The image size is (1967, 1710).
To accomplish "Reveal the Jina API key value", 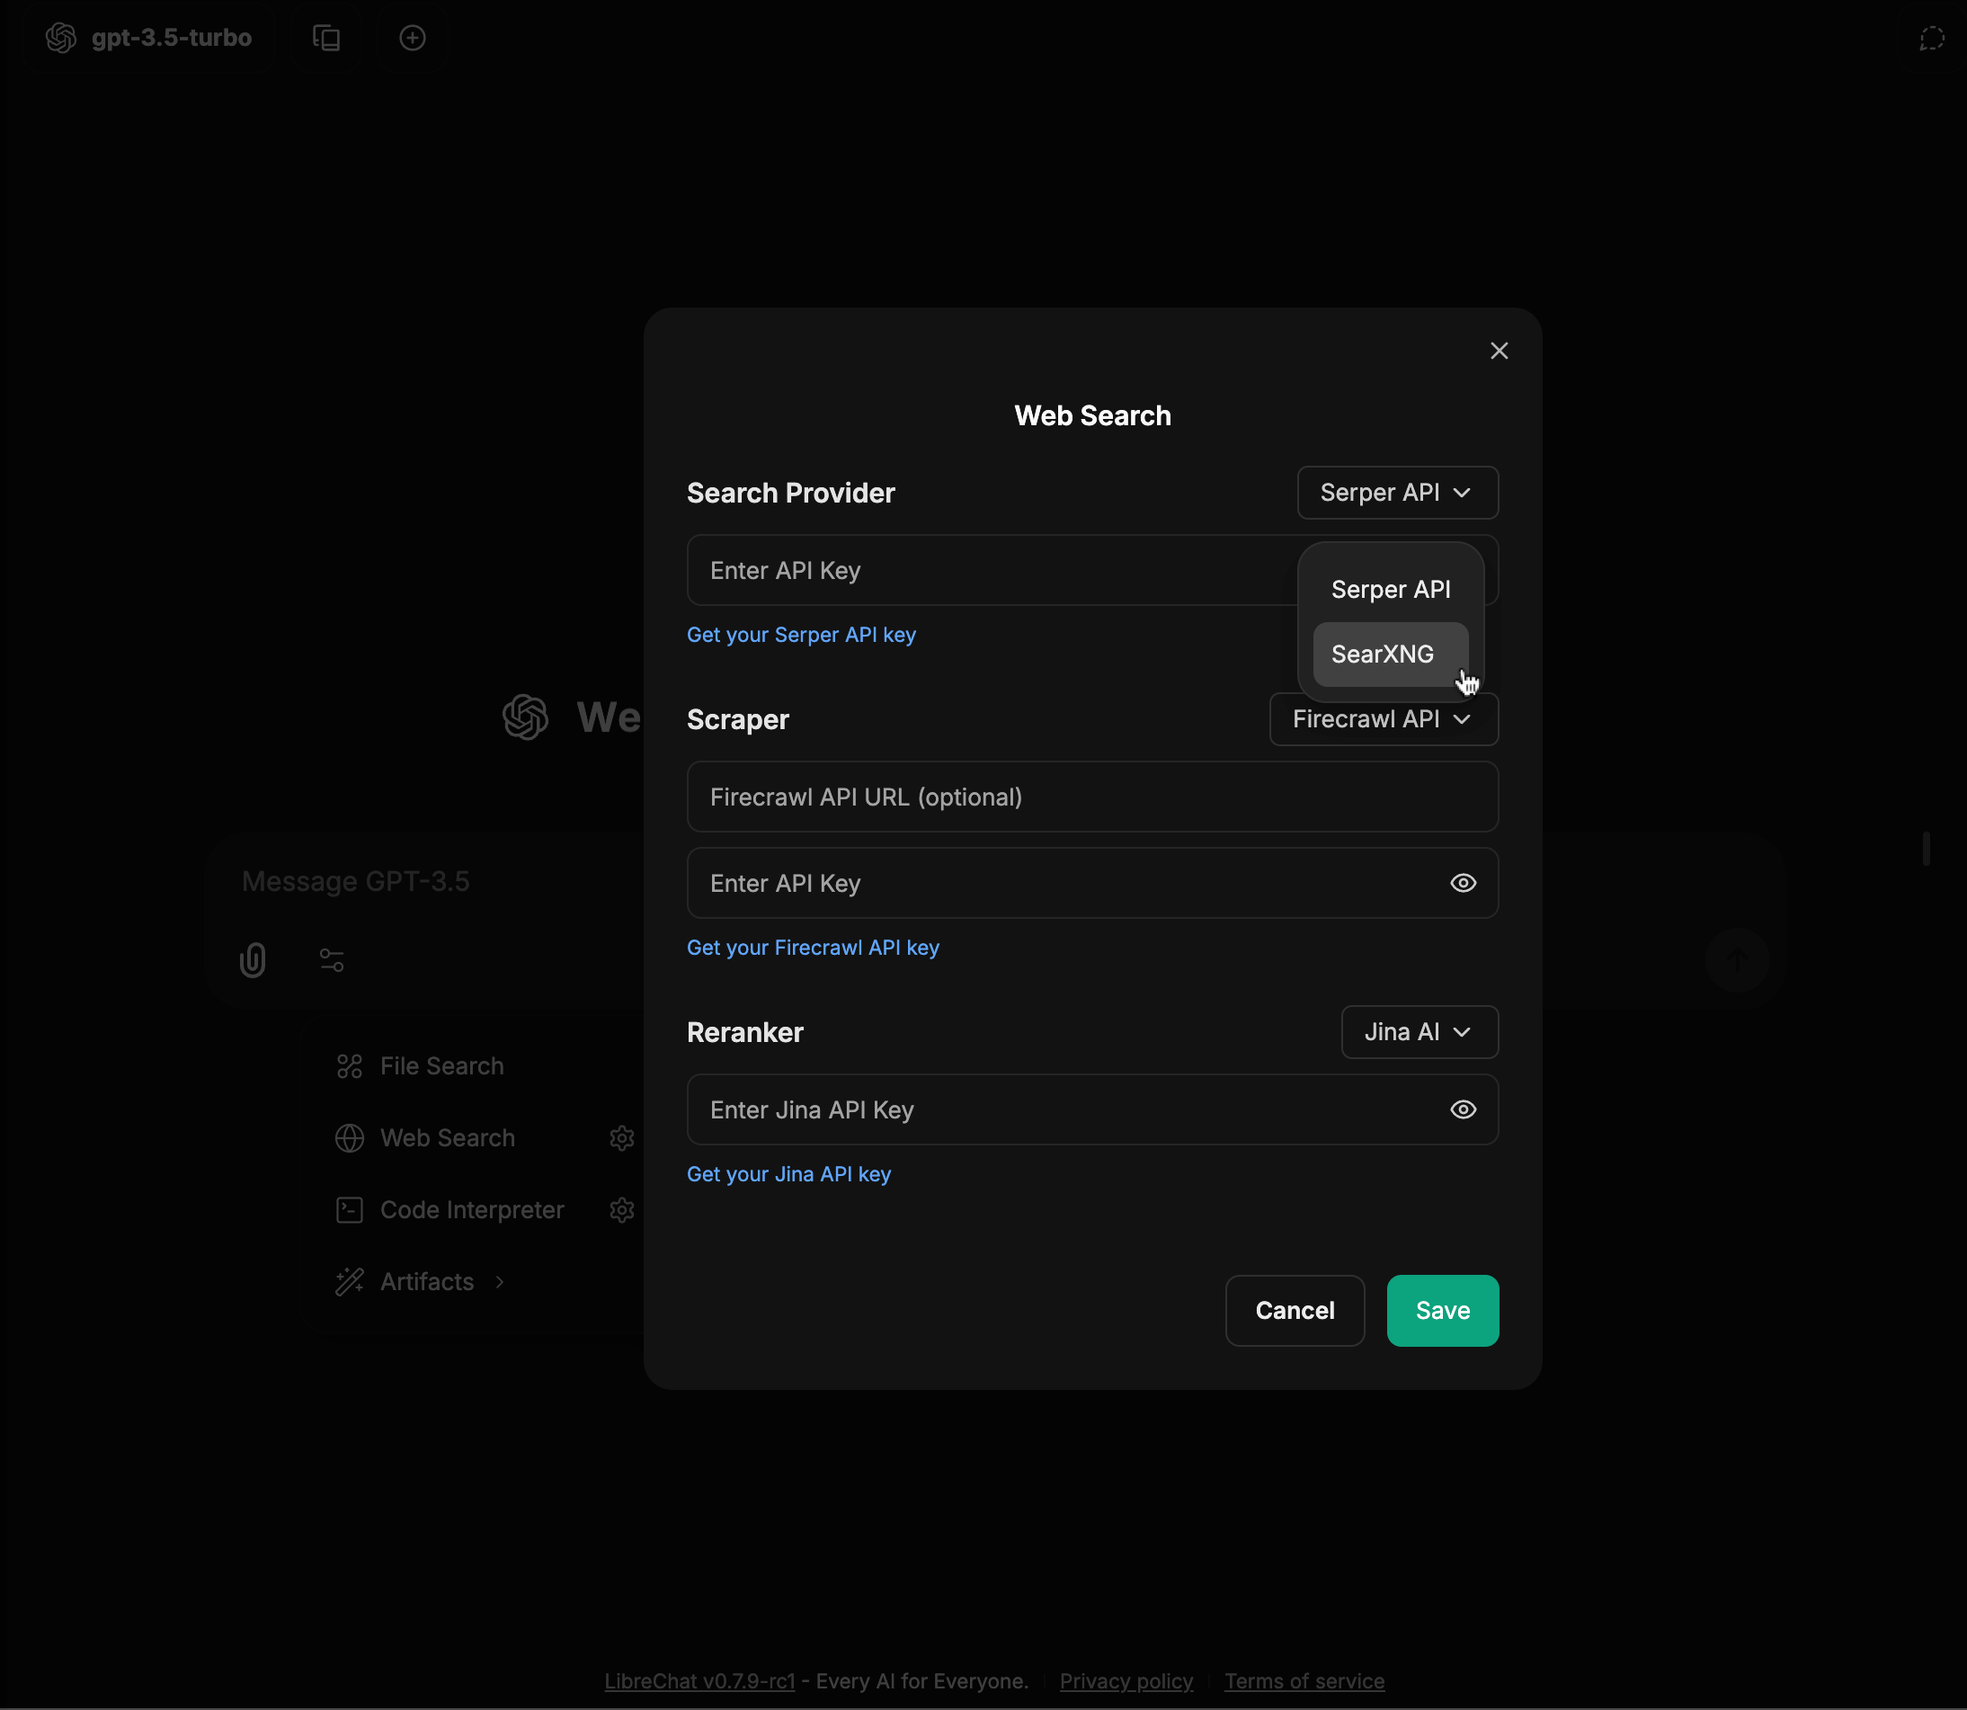I will coord(1463,1109).
